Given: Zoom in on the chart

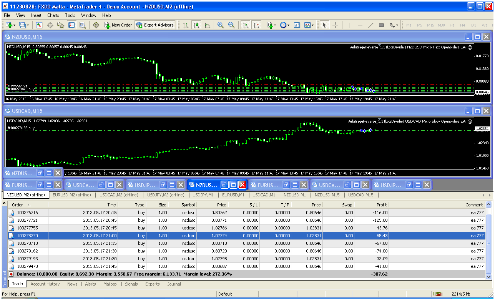Looking at the screenshot, I should pos(221,25).
